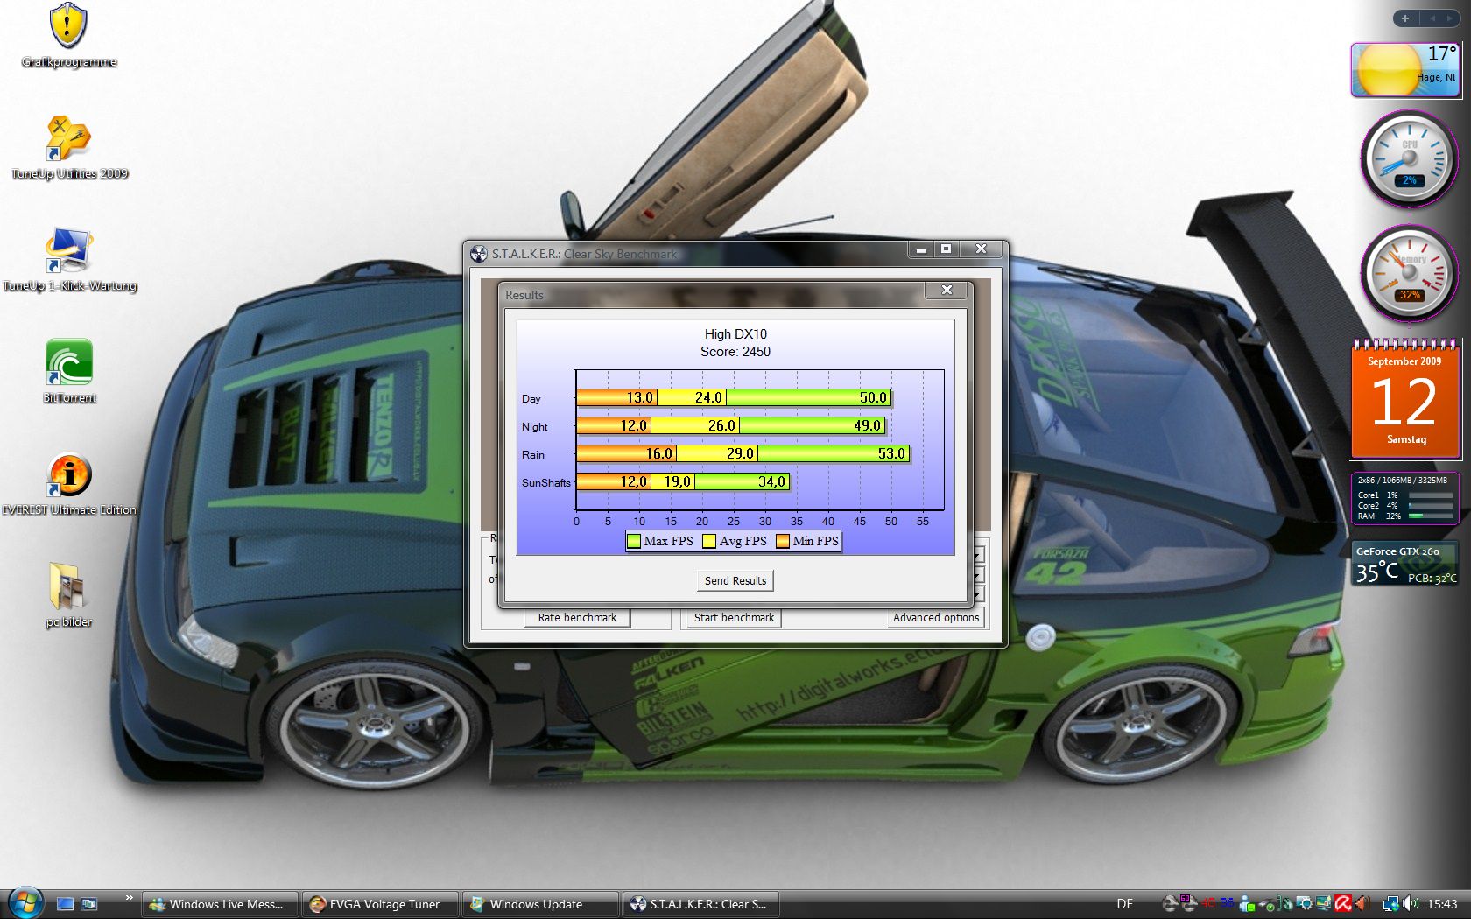This screenshot has width=1471, height=919.
Task: Click the Windows Live Messenger tray icon
Action: (1247, 904)
